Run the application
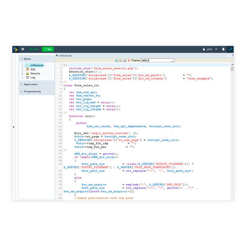246x246 pixels. [48, 49]
